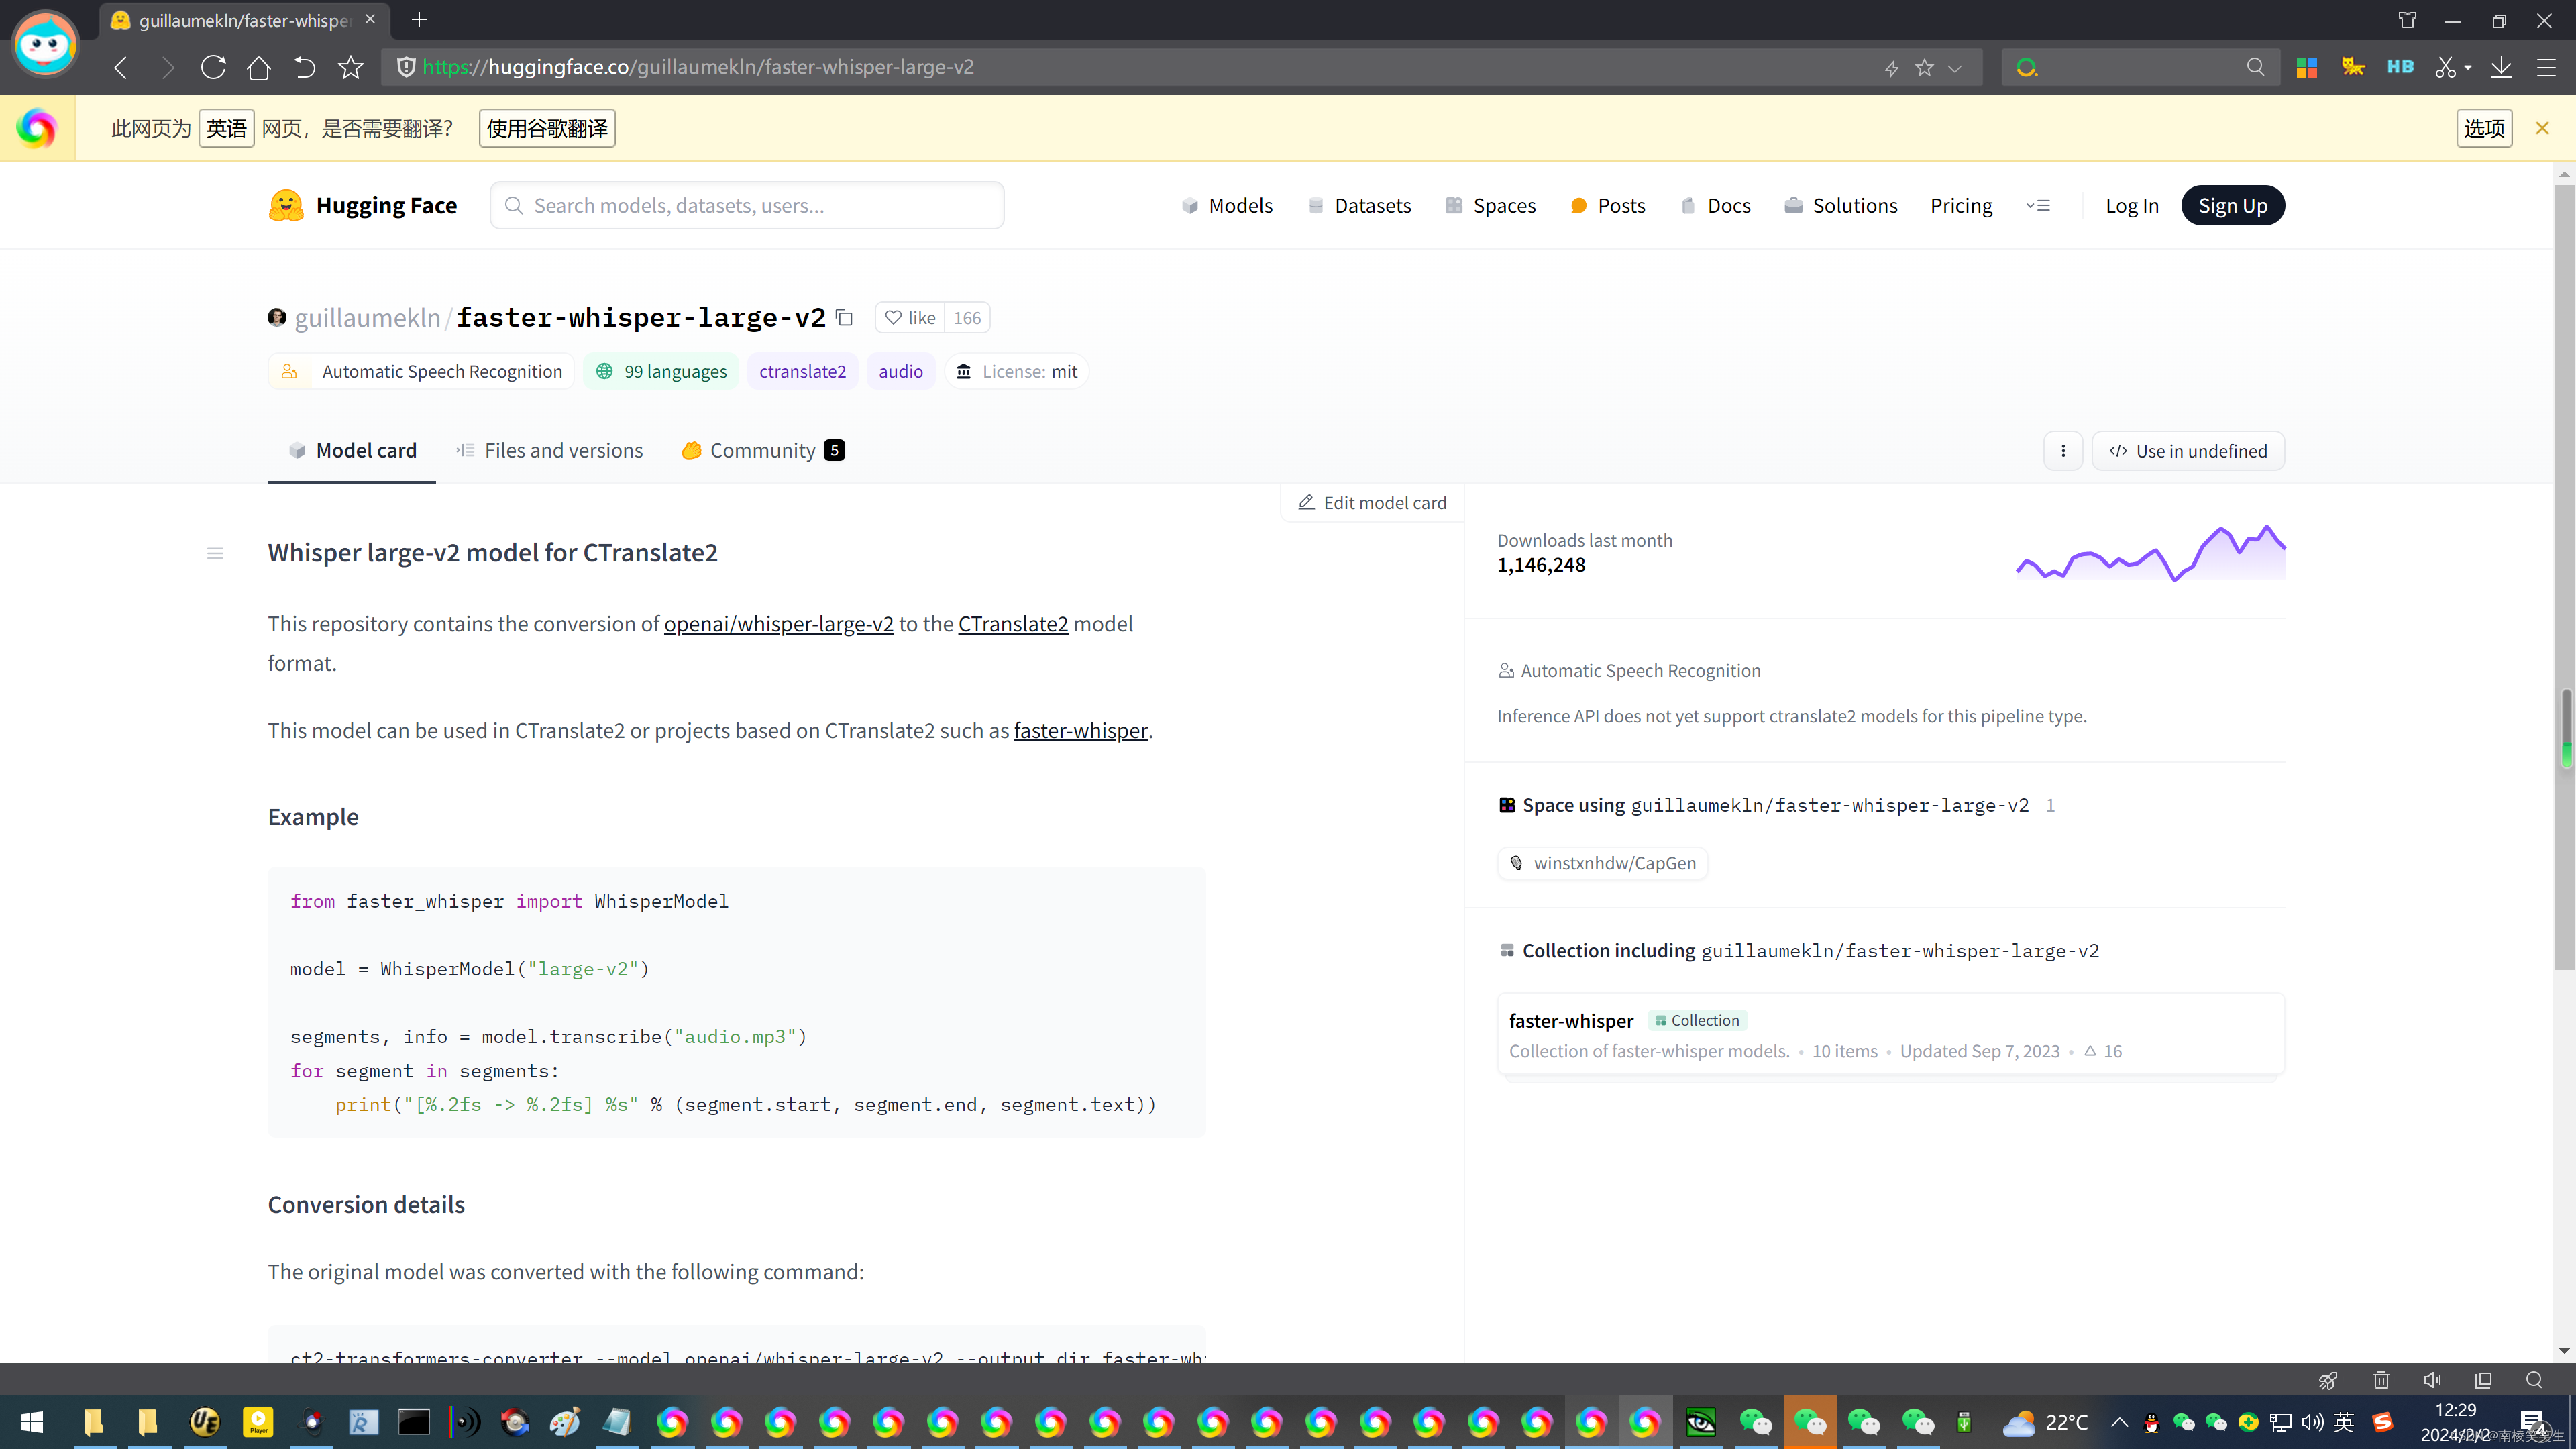Click the downloads trend chart
2576x1449 pixels.
[x=2150, y=553]
